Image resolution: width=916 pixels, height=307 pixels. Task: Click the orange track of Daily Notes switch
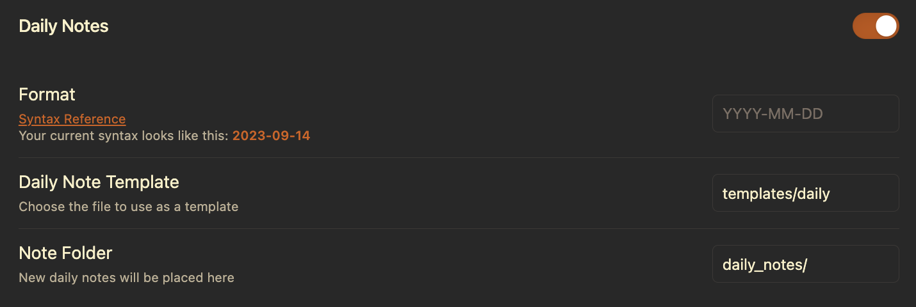(x=862, y=26)
